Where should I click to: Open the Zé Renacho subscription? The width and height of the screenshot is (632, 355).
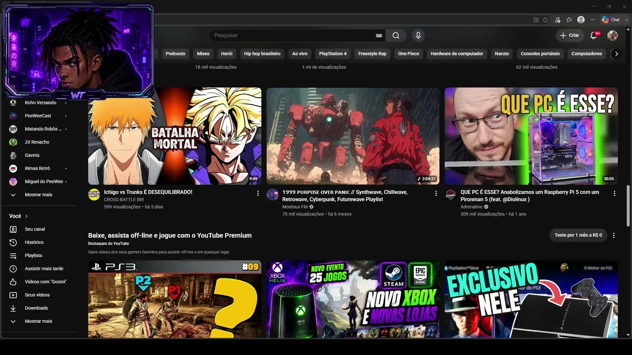(x=39, y=142)
